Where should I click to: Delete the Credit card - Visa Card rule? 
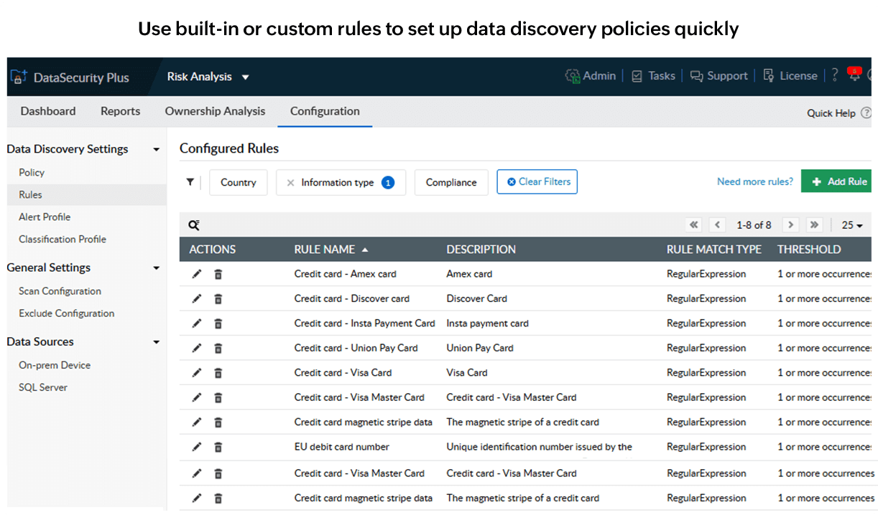tap(218, 372)
